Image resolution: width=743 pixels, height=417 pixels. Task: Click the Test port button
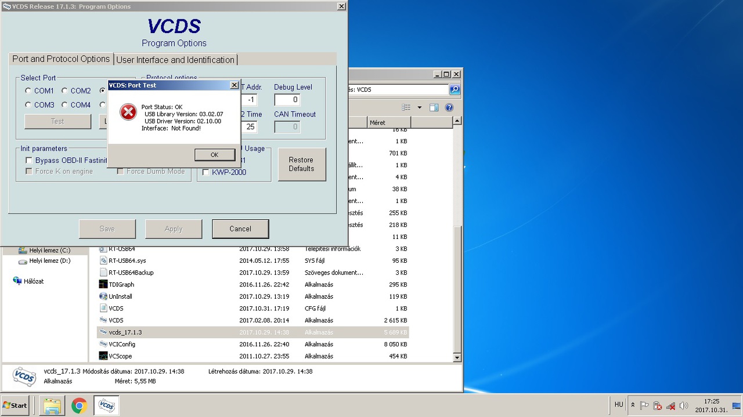point(57,121)
